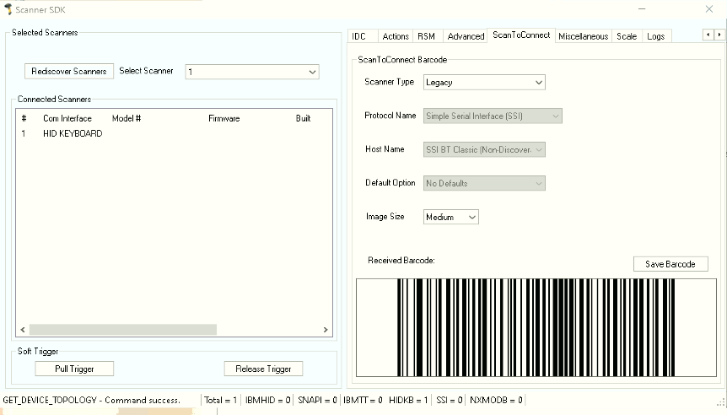The height and width of the screenshot is (415, 727).
Task: Click the Firmware column header
Action: [224, 119]
